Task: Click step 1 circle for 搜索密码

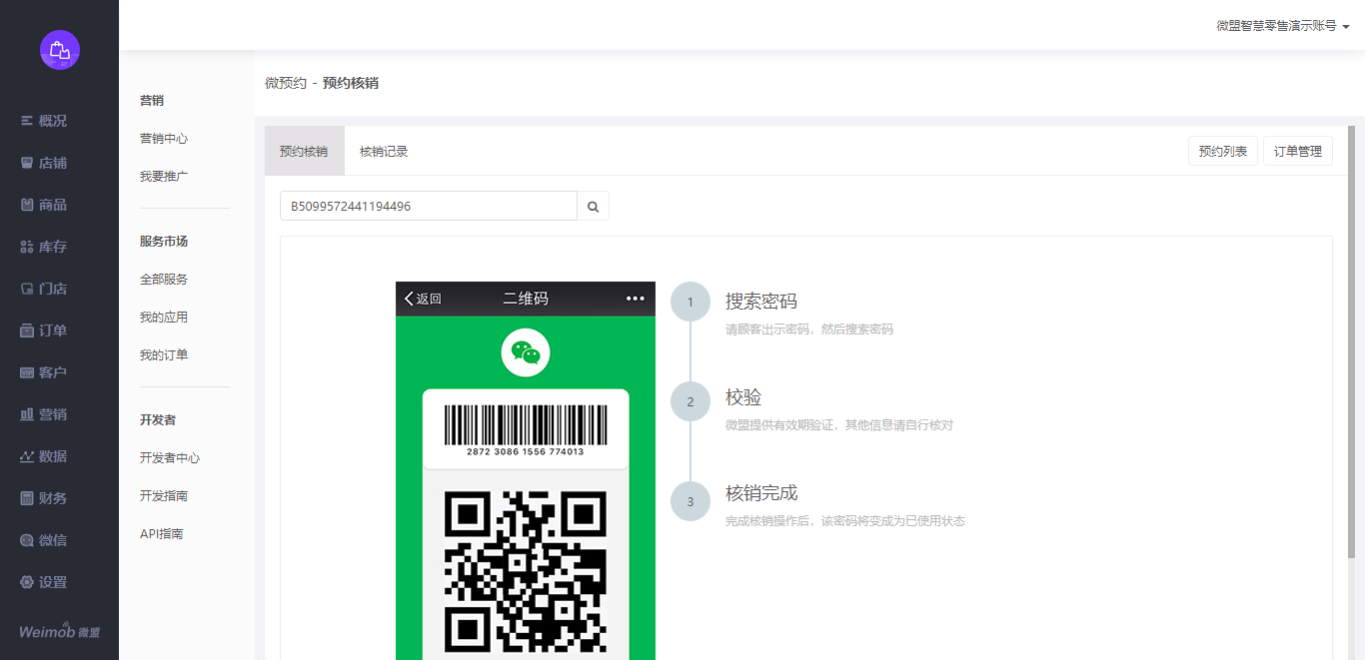Action: pyautogui.click(x=690, y=302)
